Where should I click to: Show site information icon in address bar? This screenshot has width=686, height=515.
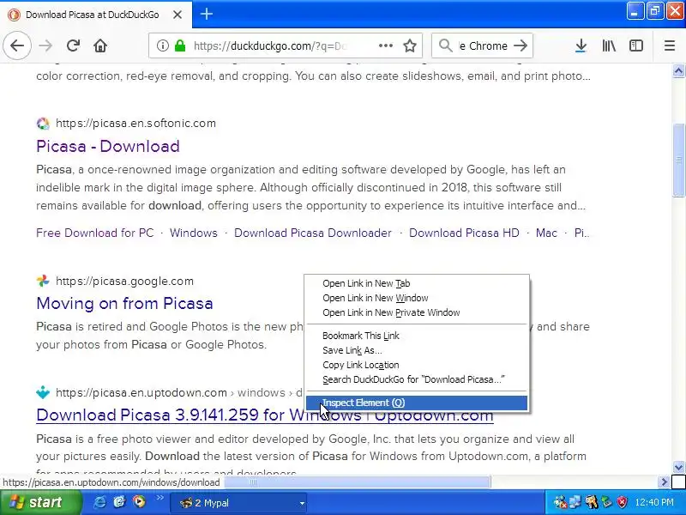point(162,45)
